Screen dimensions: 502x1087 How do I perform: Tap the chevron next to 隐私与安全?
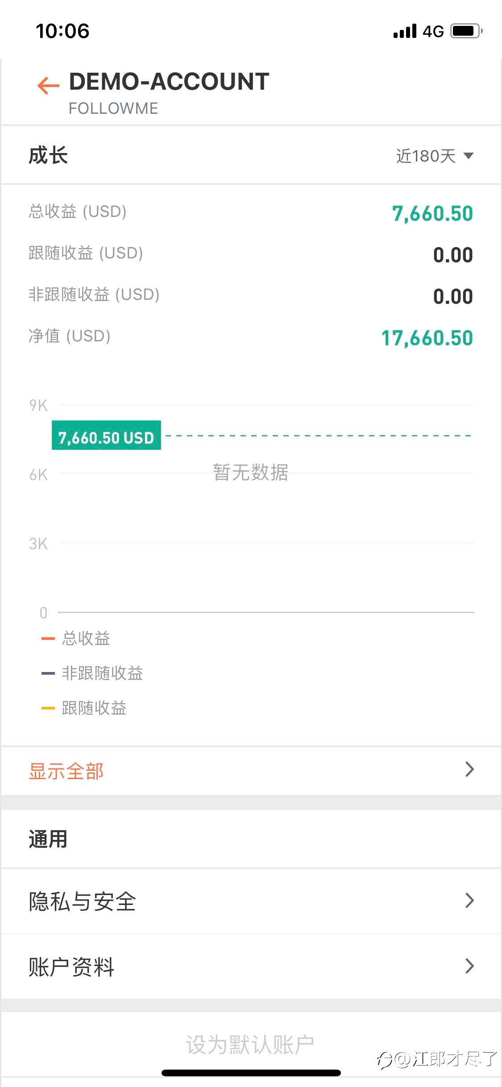(469, 900)
